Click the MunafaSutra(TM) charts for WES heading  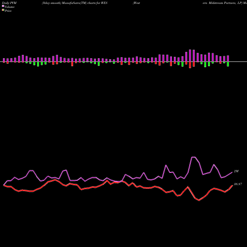(85, 3)
